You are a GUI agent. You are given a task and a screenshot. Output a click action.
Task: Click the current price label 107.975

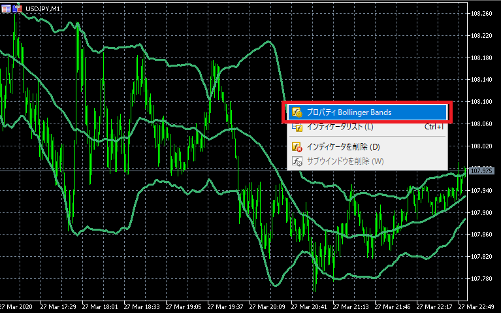click(x=482, y=171)
